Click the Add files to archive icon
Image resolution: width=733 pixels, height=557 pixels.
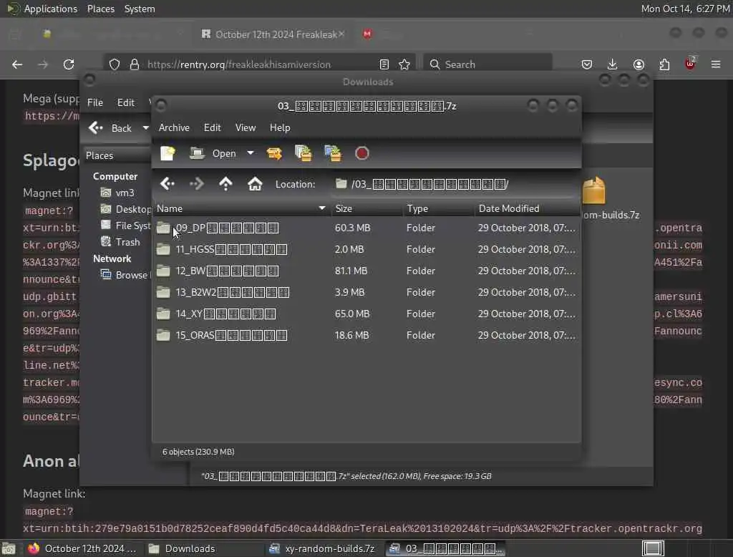(304, 153)
